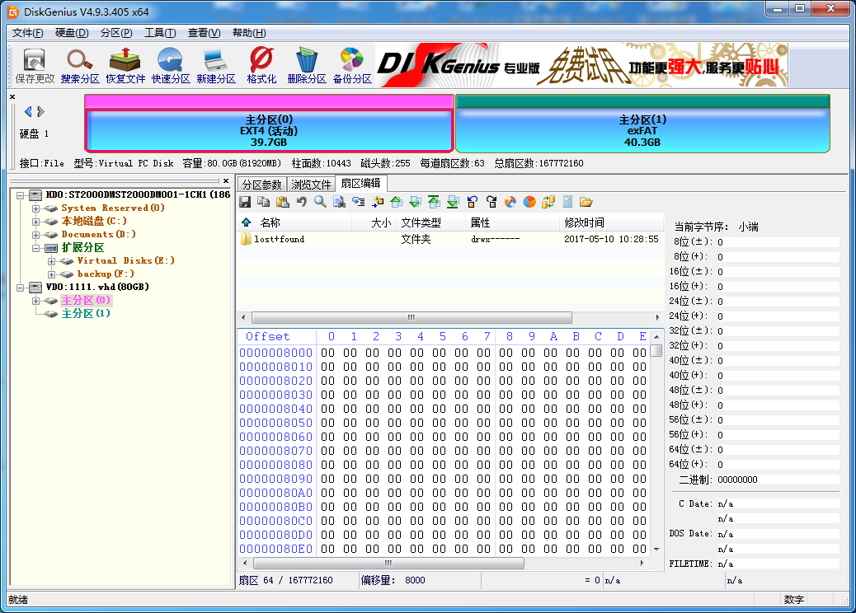Click the calculator icon in sector toolbar
The image size is (856, 613).
567,203
